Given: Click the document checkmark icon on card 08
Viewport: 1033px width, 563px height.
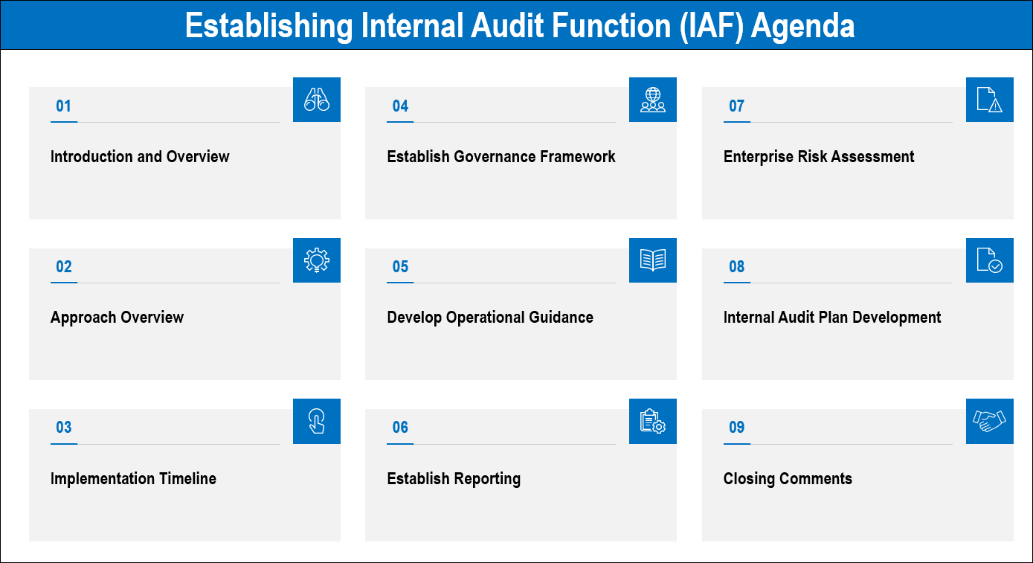Looking at the screenshot, I should [989, 260].
